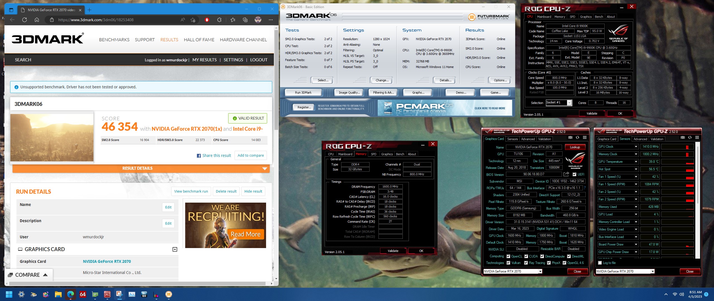The width and height of the screenshot is (714, 301).
Task: Toggle the CUDA checkbox
Action: pyautogui.click(x=526, y=256)
